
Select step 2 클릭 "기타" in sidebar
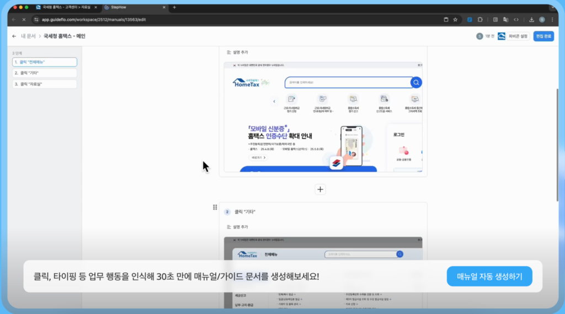click(44, 73)
